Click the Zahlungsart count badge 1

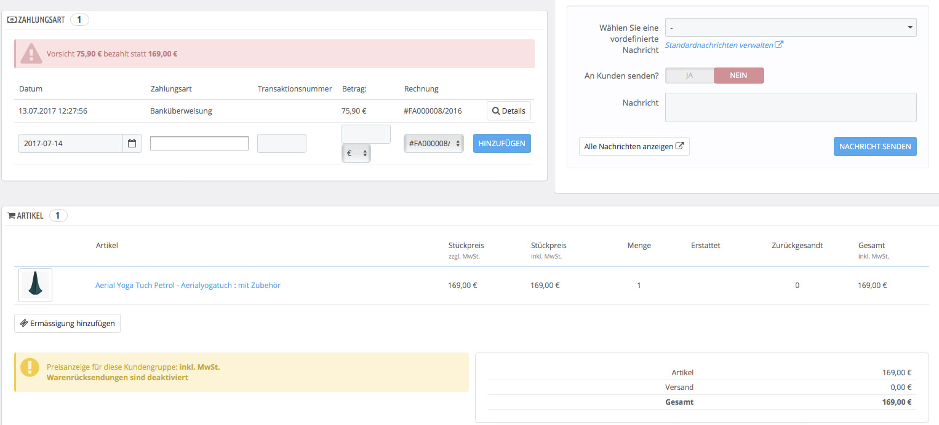pyautogui.click(x=79, y=20)
